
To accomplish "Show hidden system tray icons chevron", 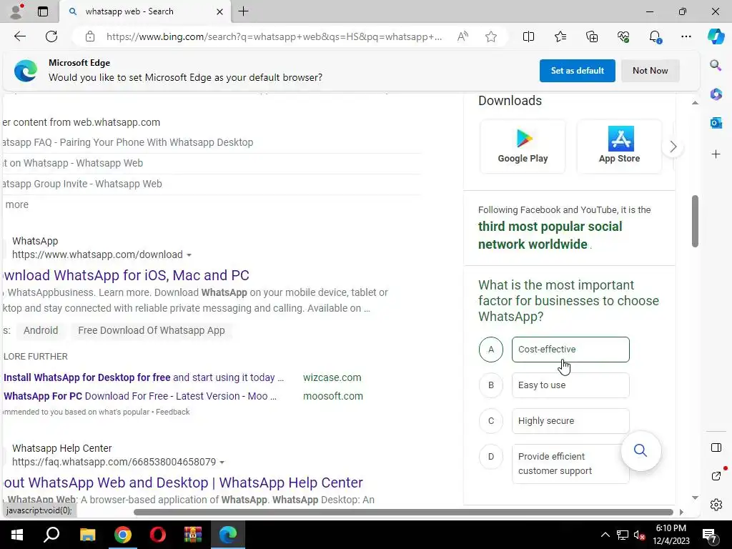I will coord(605,535).
